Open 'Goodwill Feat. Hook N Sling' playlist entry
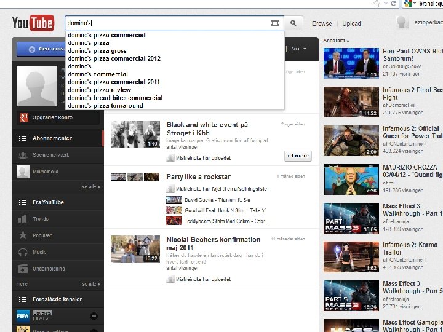 point(225,211)
